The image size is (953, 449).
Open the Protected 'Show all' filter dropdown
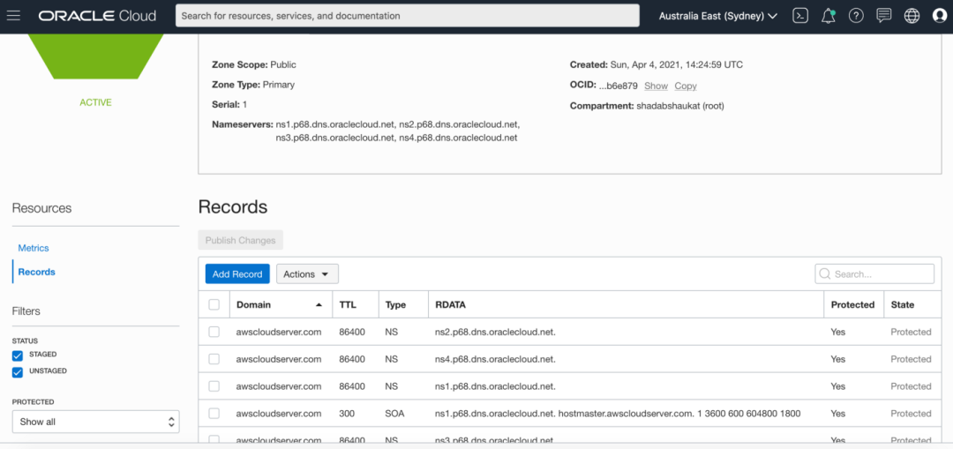[x=96, y=422]
